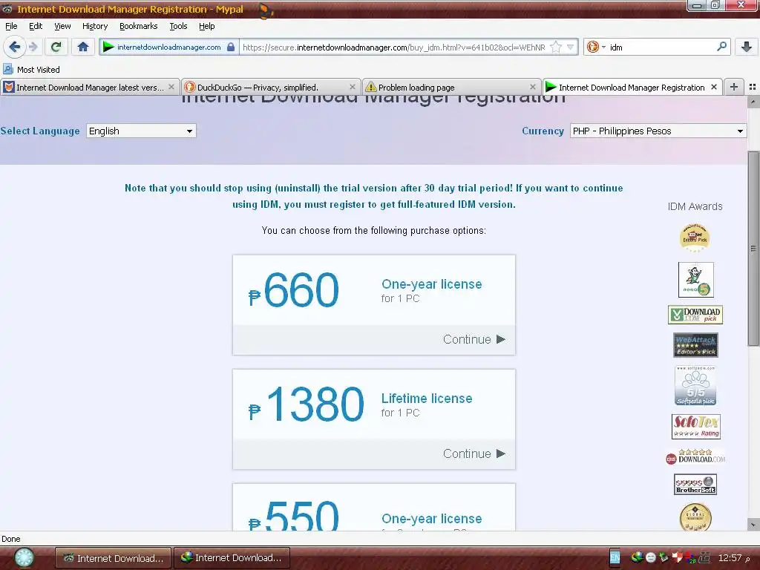Click the address bar URL field

(393, 47)
